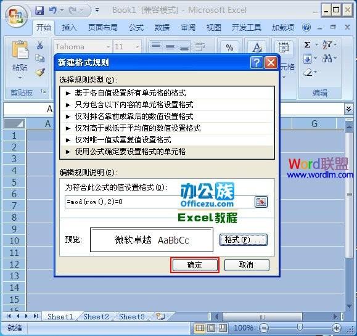Image resolution: width=357 pixels, height=336 pixels.
Task: Open the Find and Select dropdown arrow
Action: (335, 59)
